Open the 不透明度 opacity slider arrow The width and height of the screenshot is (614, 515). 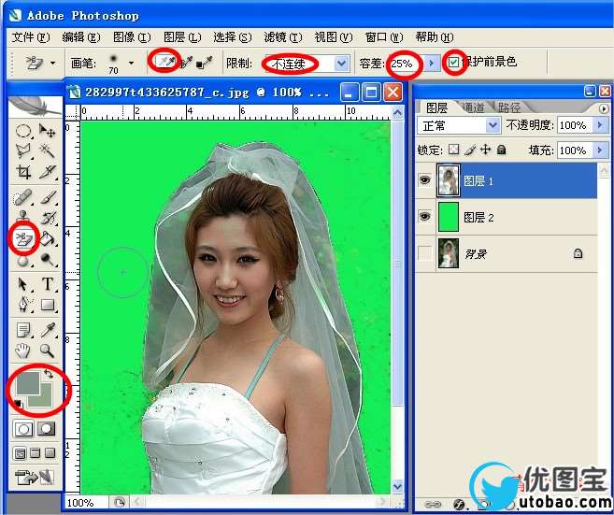tap(599, 125)
